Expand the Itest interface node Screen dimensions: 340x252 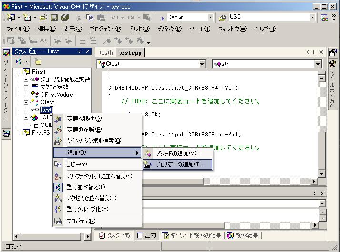point(26,110)
